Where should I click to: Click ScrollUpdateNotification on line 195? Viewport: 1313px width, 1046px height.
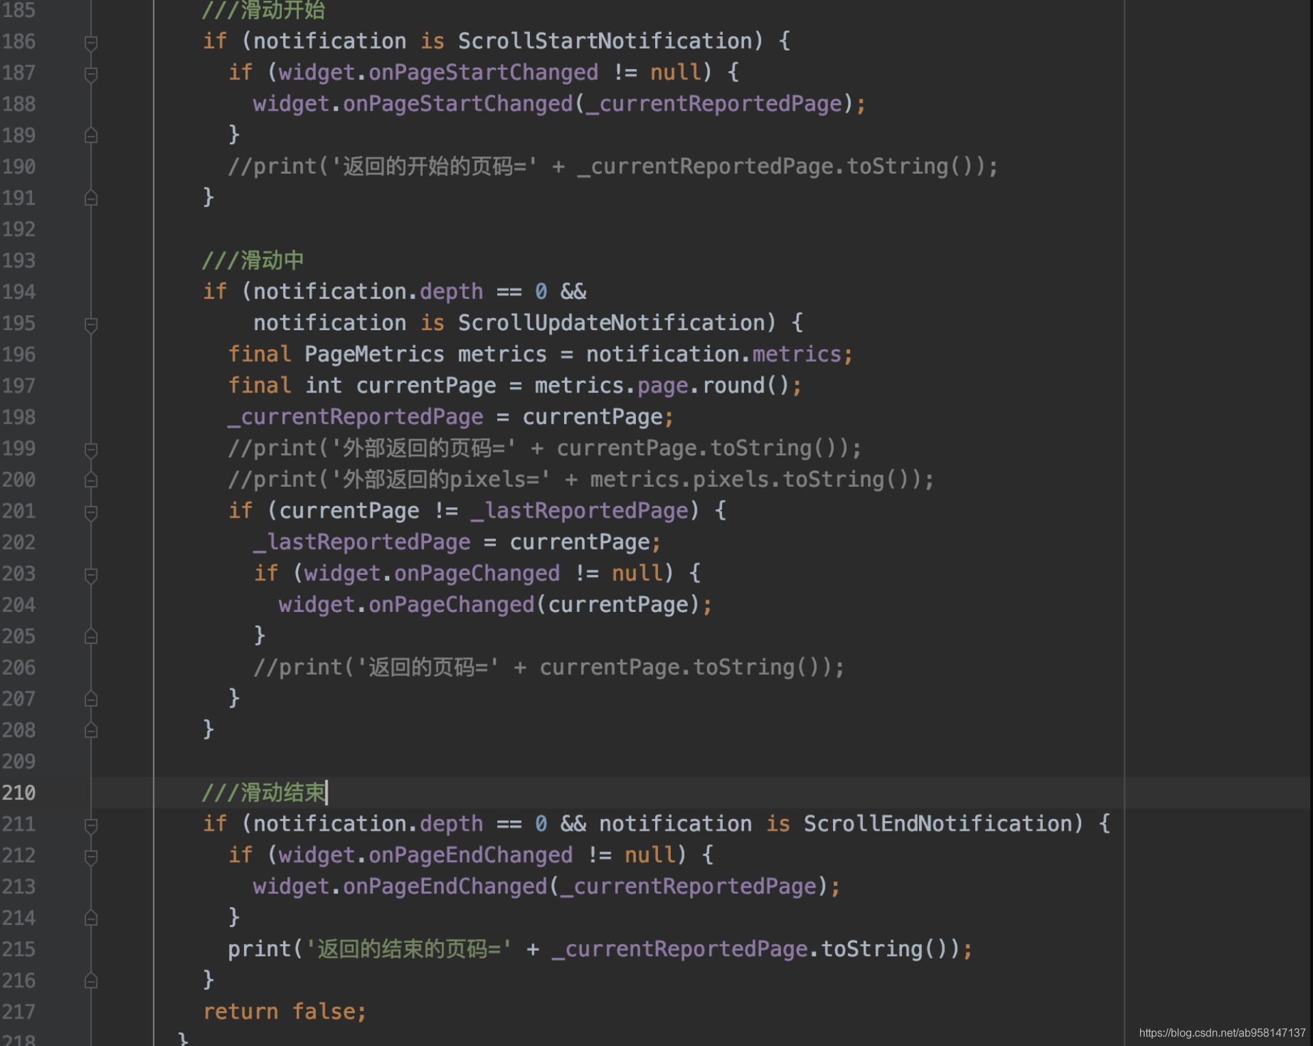(x=612, y=323)
